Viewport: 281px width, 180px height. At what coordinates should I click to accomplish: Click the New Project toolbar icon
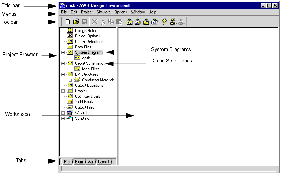[68, 22]
